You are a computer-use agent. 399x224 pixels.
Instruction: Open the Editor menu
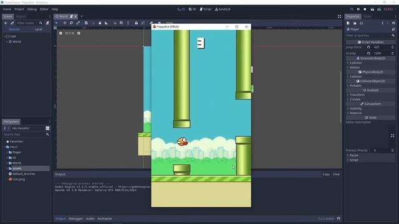[44, 9]
